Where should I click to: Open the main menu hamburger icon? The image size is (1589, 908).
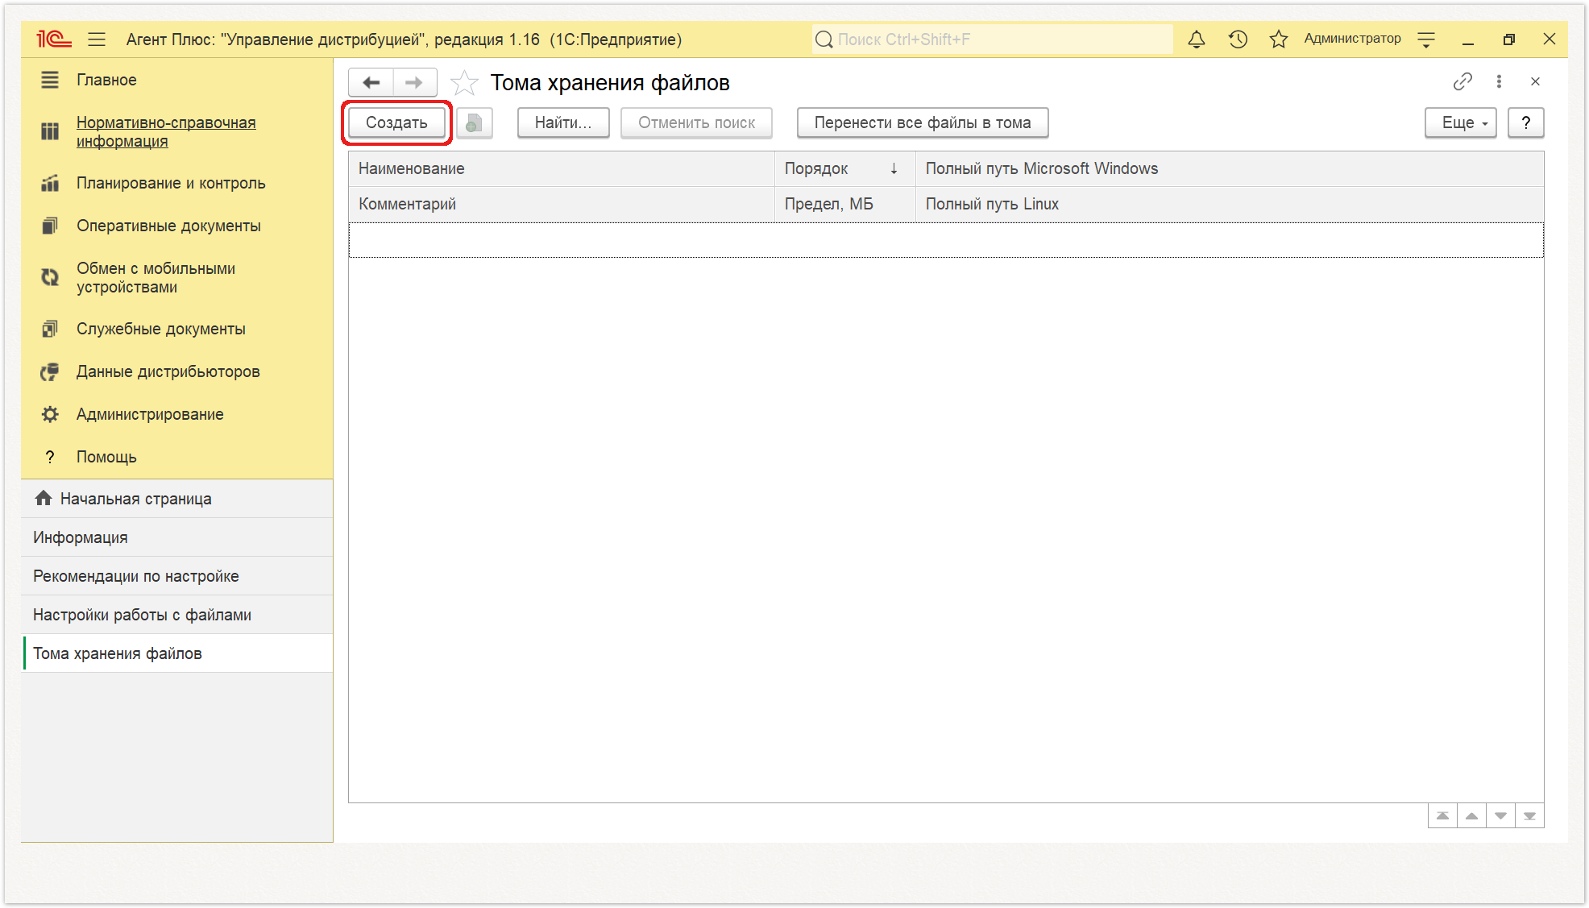[x=97, y=39]
